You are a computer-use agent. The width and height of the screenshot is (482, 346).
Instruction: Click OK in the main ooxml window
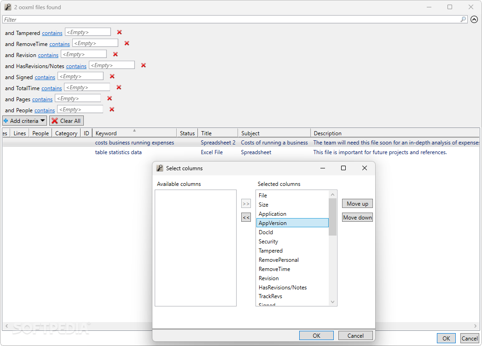coord(446,338)
